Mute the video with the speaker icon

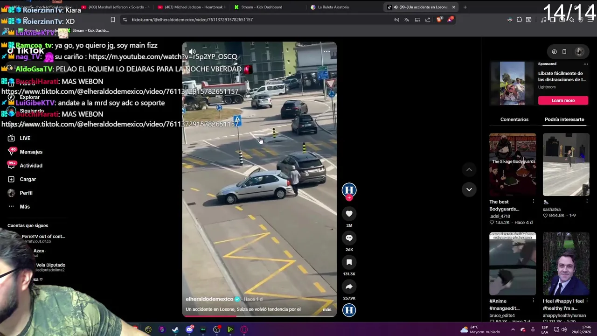pyautogui.click(x=192, y=52)
